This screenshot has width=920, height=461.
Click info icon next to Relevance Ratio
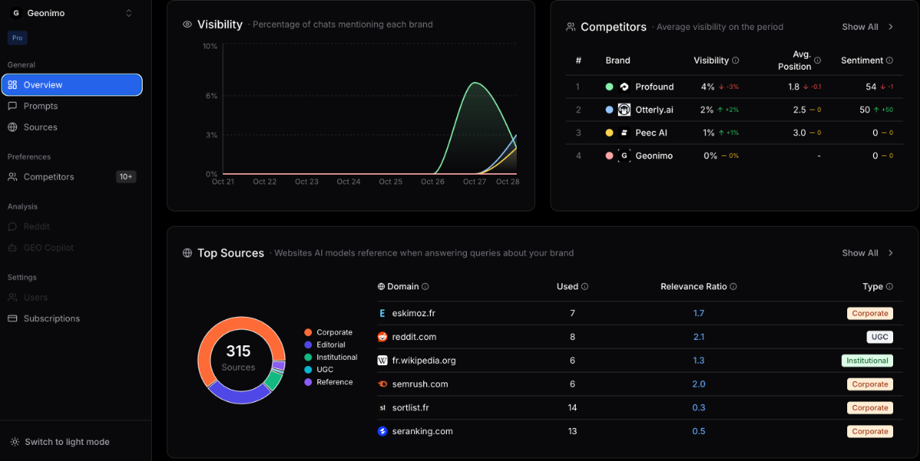pos(733,286)
